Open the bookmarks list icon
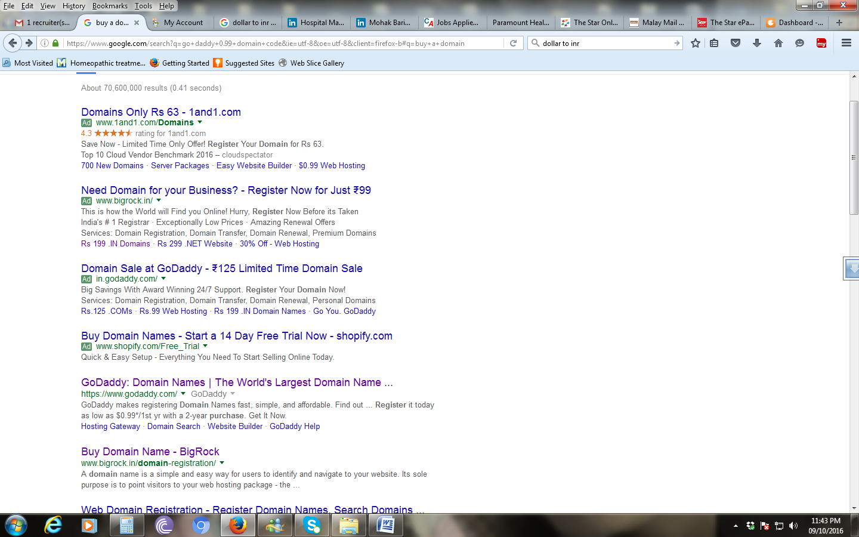 (x=714, y=43)
